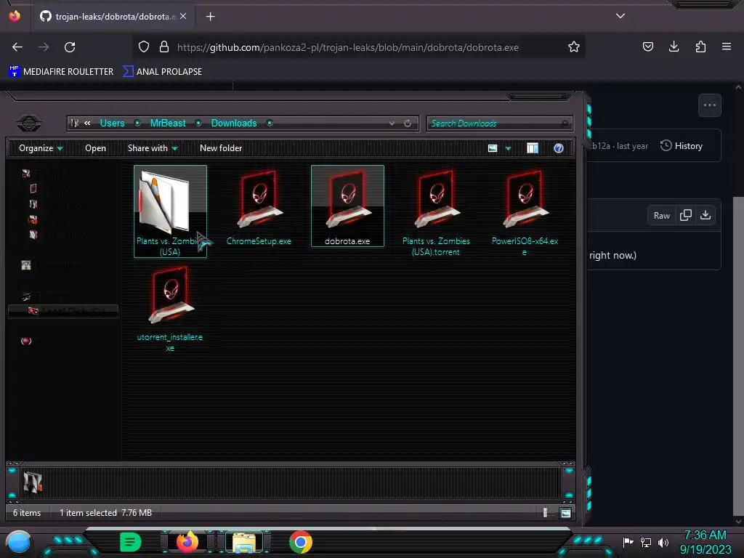Open Firefox from the taskbar
The height and width of the screenshot is (558, 744).
[187, 542]
